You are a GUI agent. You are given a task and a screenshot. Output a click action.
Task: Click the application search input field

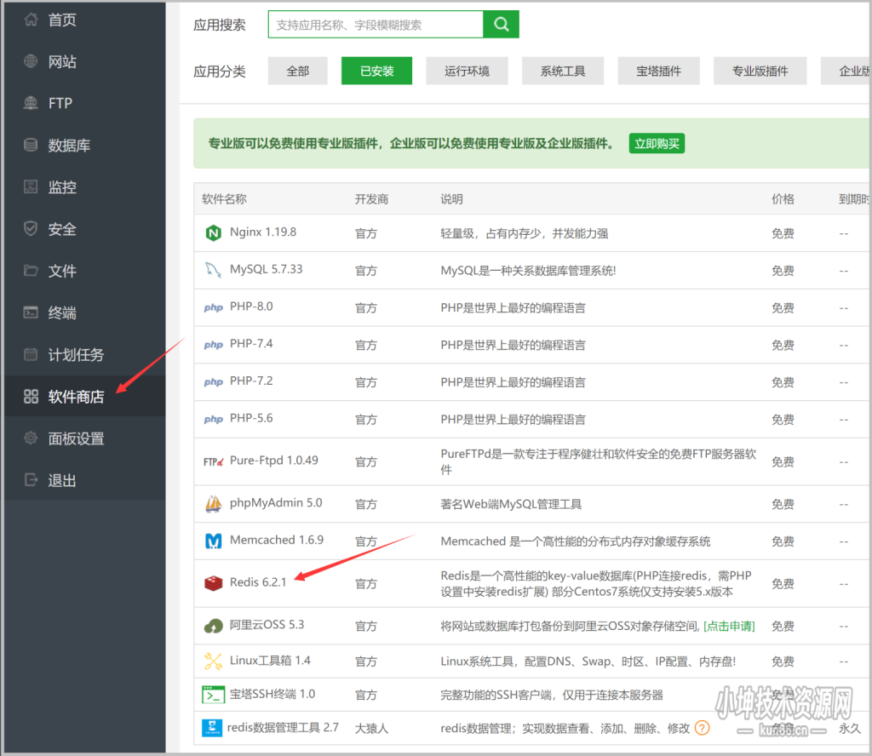tap(375, 24)
